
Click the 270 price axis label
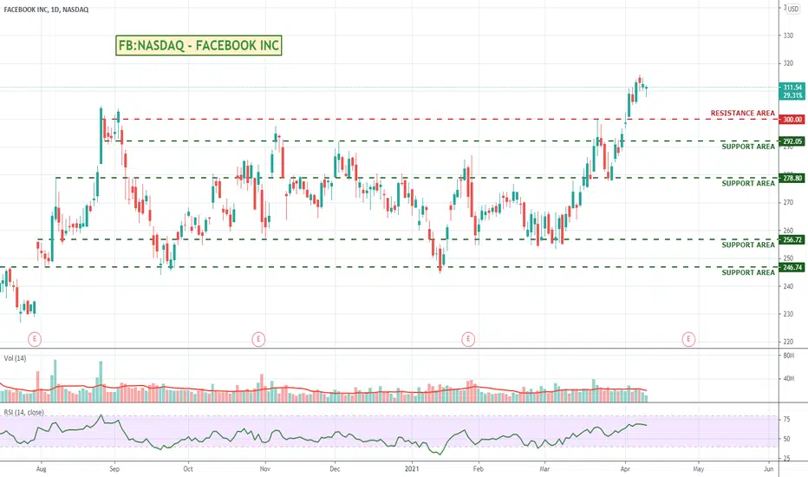click(x=788, y=203)
